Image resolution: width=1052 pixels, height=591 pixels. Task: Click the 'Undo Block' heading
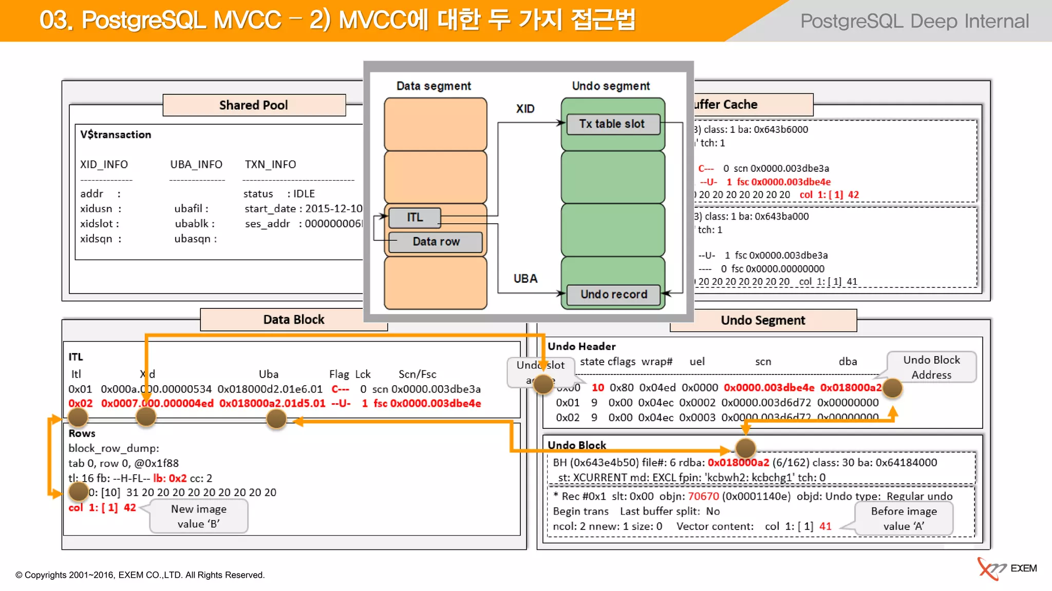pyautogui.click(x=577, y=445)
